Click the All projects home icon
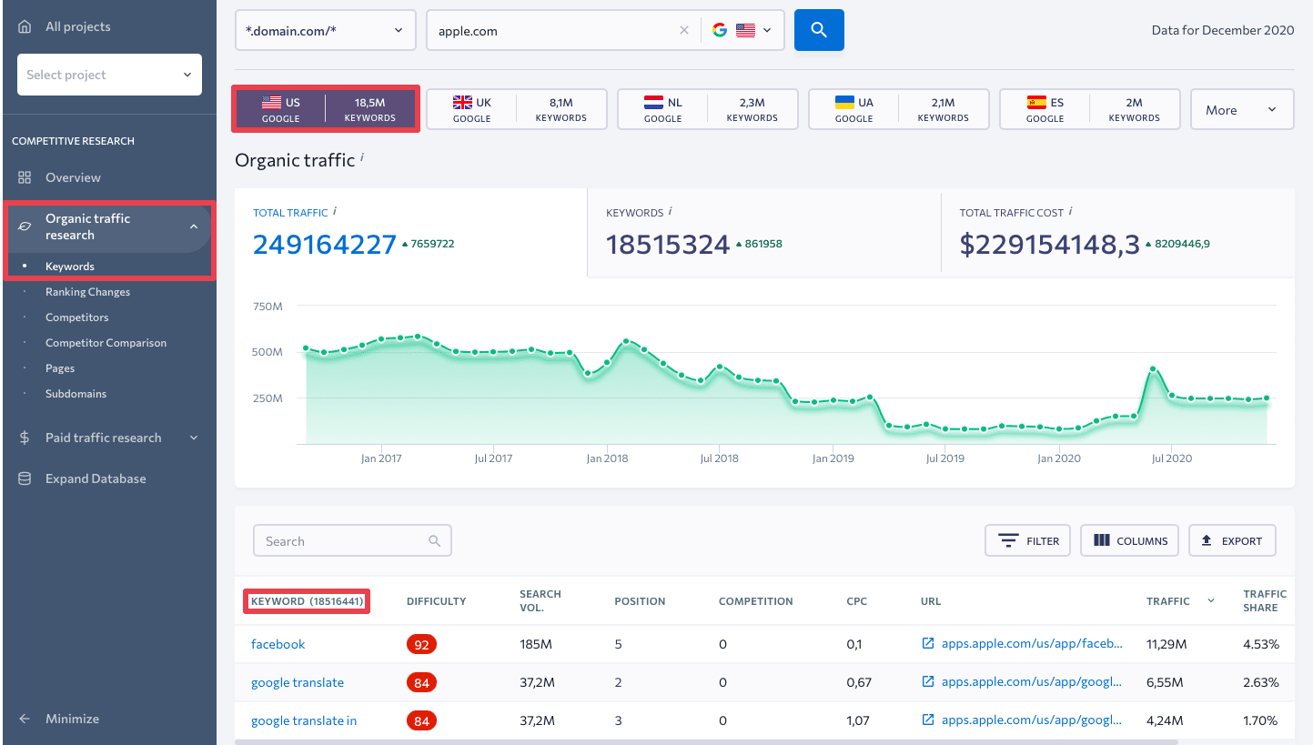 (25, 26)
